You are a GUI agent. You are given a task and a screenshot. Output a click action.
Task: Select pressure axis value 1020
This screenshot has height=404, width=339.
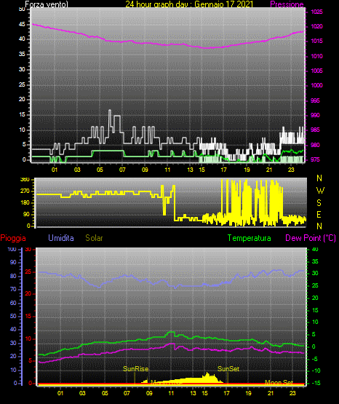(316, 26)
